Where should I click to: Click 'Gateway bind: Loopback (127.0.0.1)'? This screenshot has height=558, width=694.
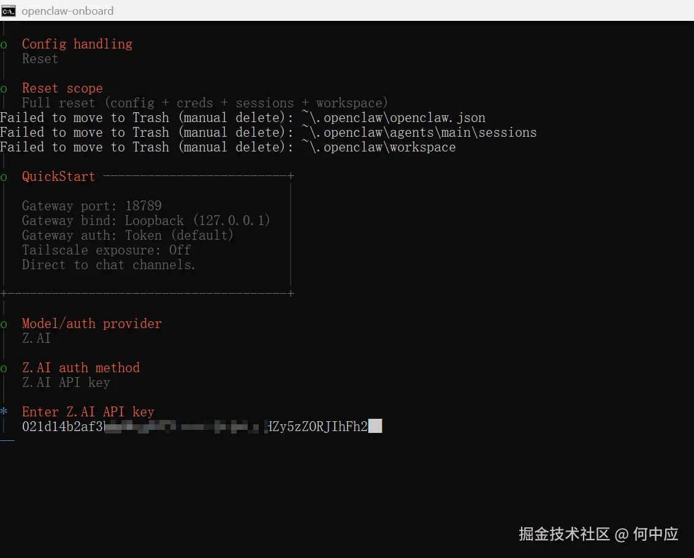(146, 221)
